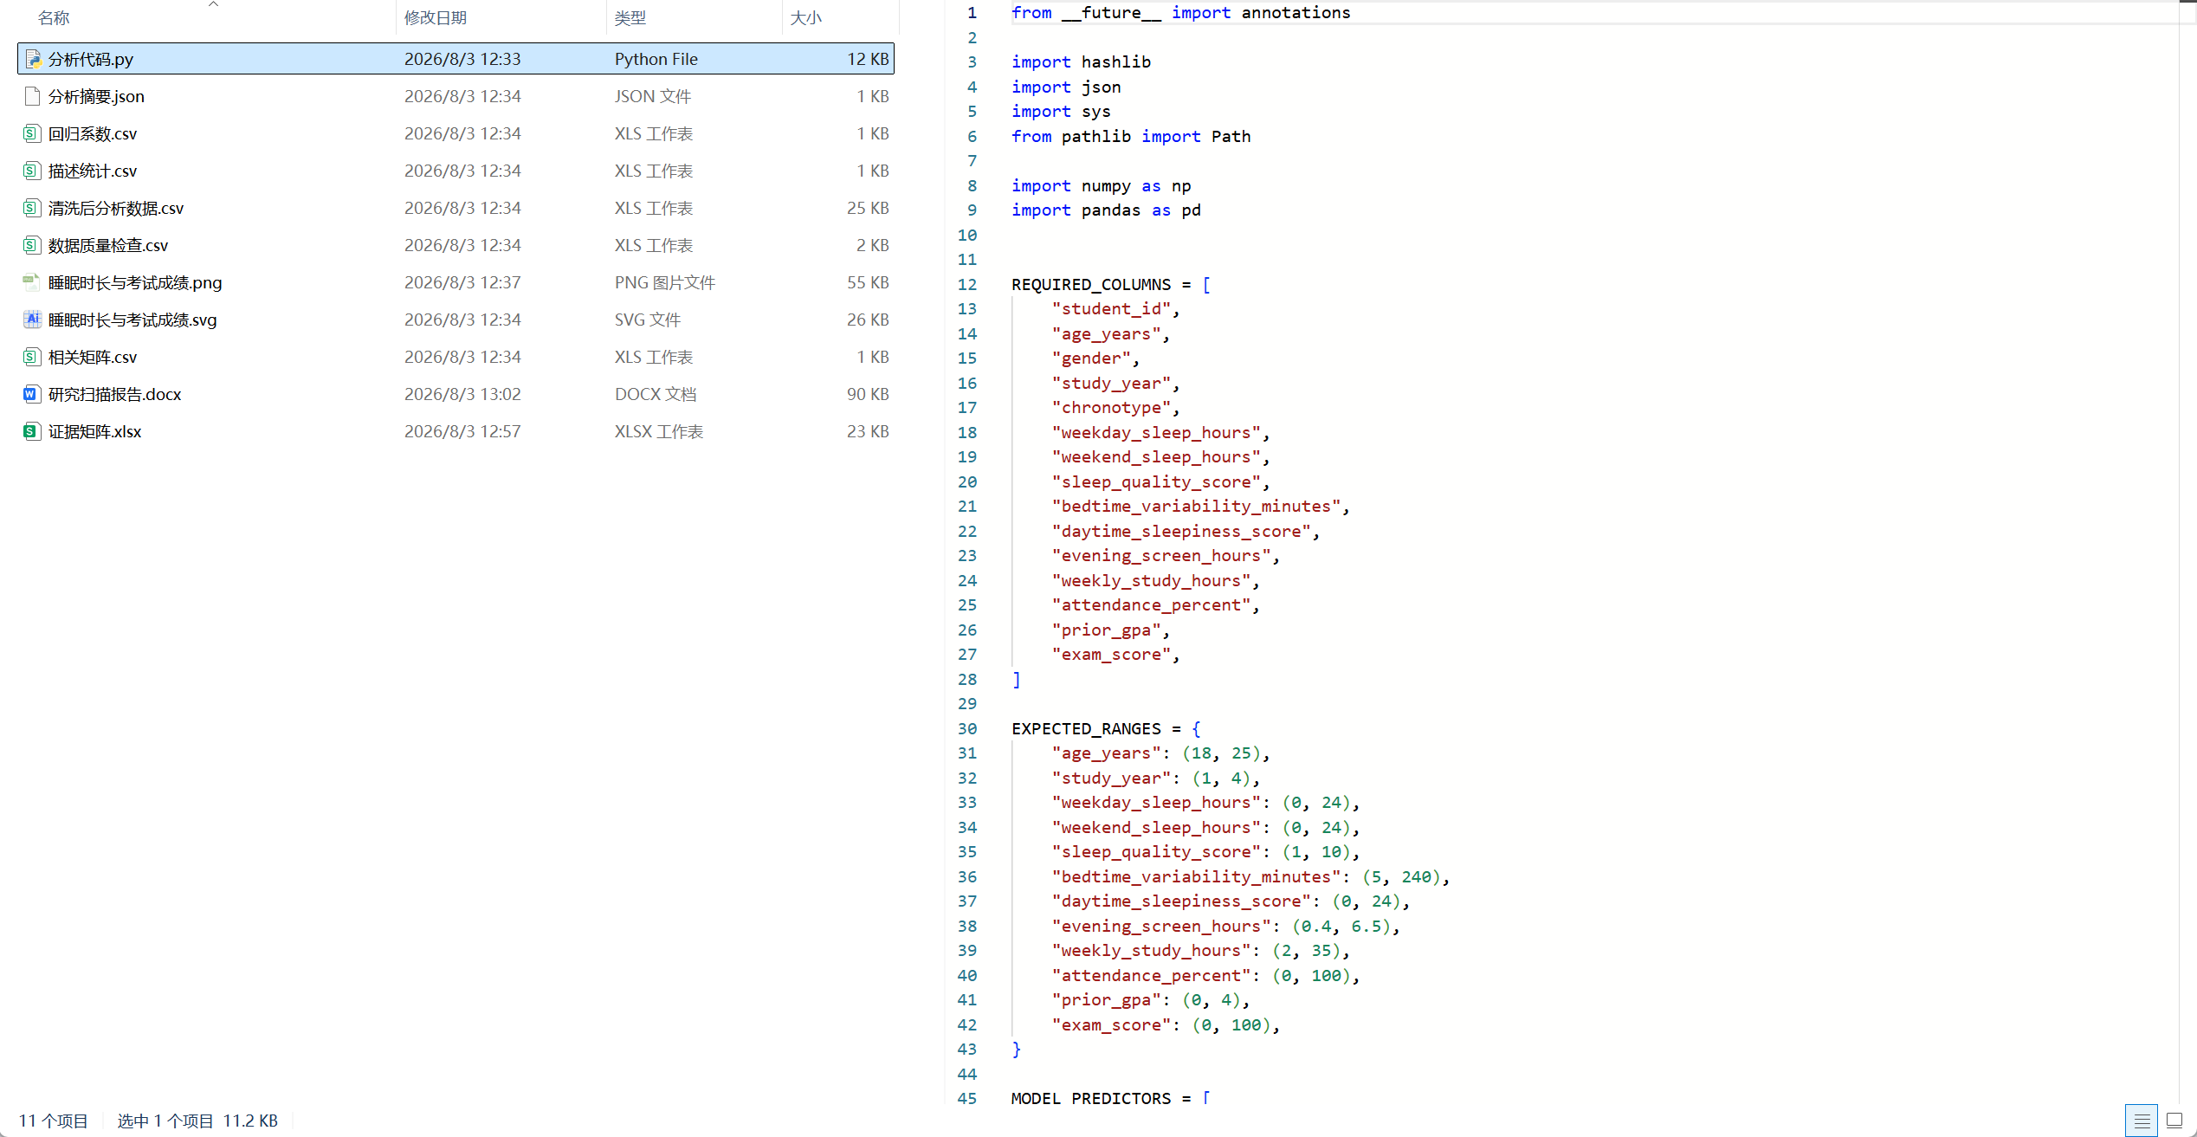Click the import hashlib line
This screenshot has height=1137, width=2197.
point(1081,61)
